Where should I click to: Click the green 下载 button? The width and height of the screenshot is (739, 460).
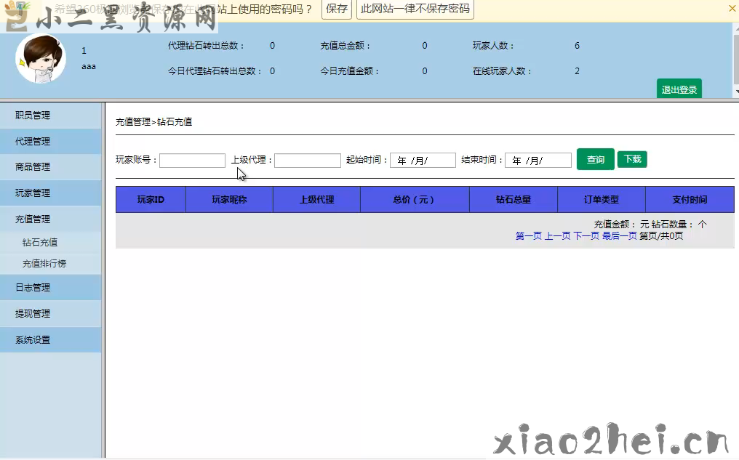[x=632, y=159]
